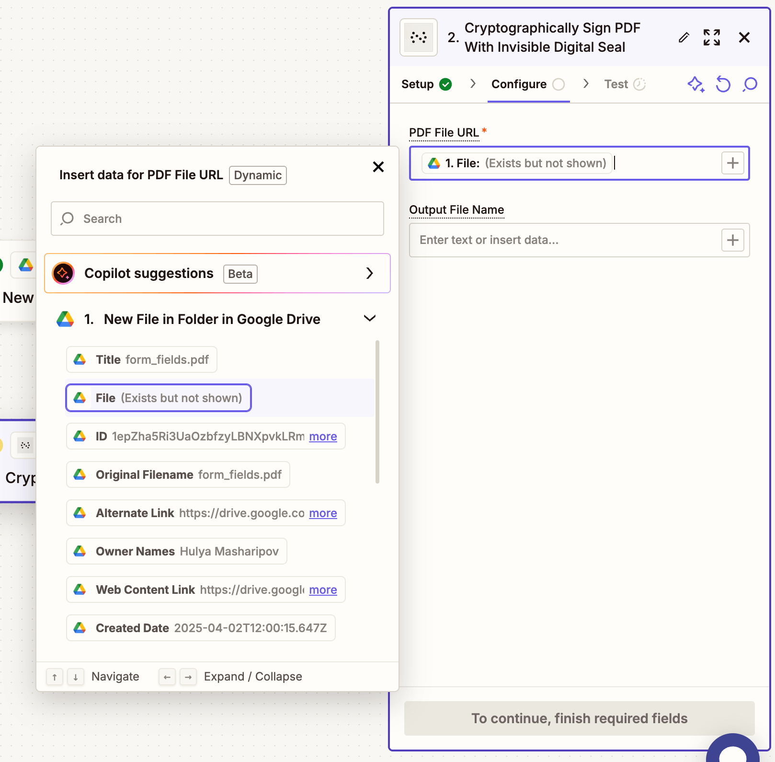Click plus icon in Output File Name field
Image resolution: width=775 pixels, height=762 pixels.
(732, 240)
